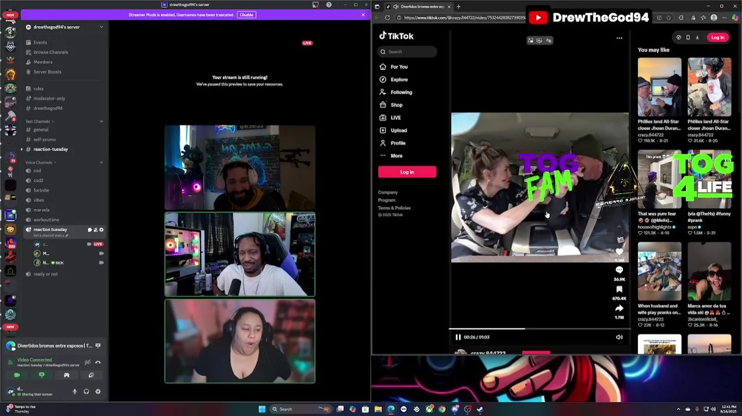Seek on the TikTok video progress bar
The image size is (742, 416).
(539, 329)
